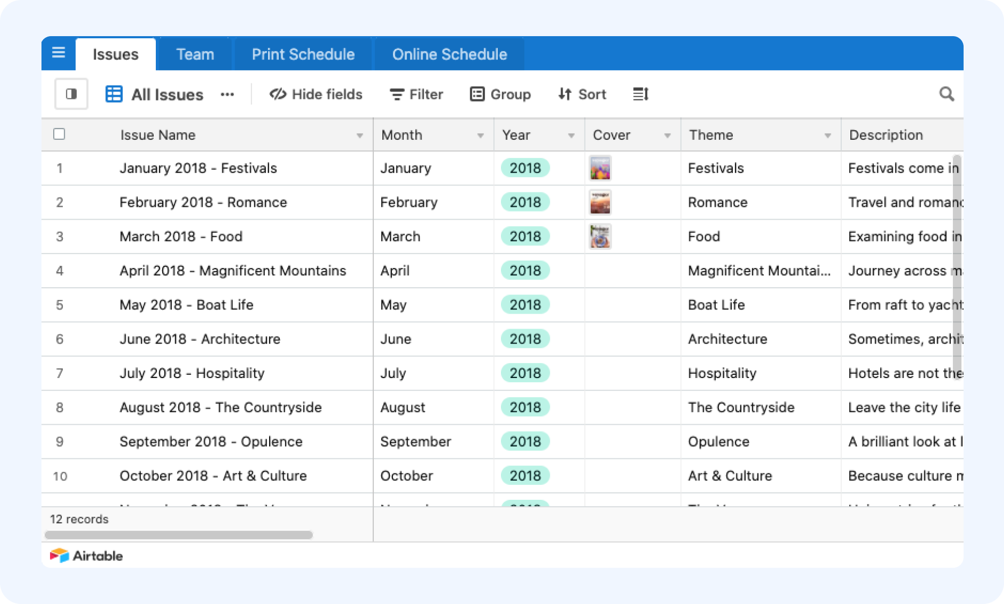This screenshot has height=604, width=1004.
Task: Open the Theme column dropdown arrow
Action: (827, 136)
